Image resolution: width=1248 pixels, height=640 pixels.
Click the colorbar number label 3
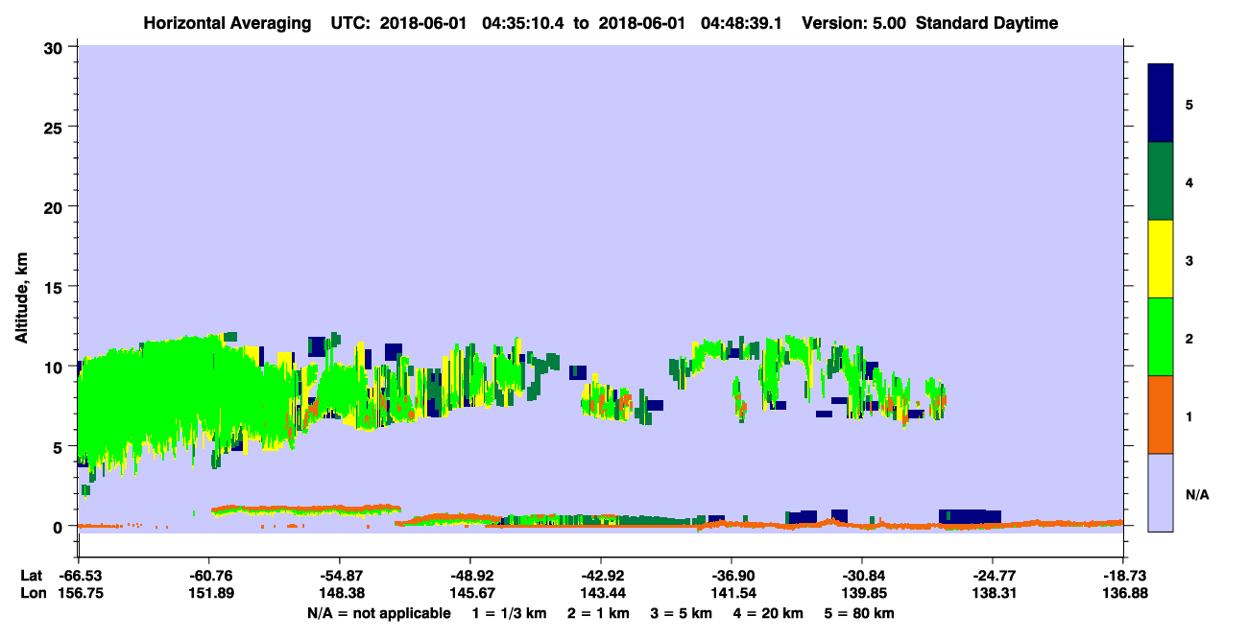pyautogui.click(x=1189, y=261)
